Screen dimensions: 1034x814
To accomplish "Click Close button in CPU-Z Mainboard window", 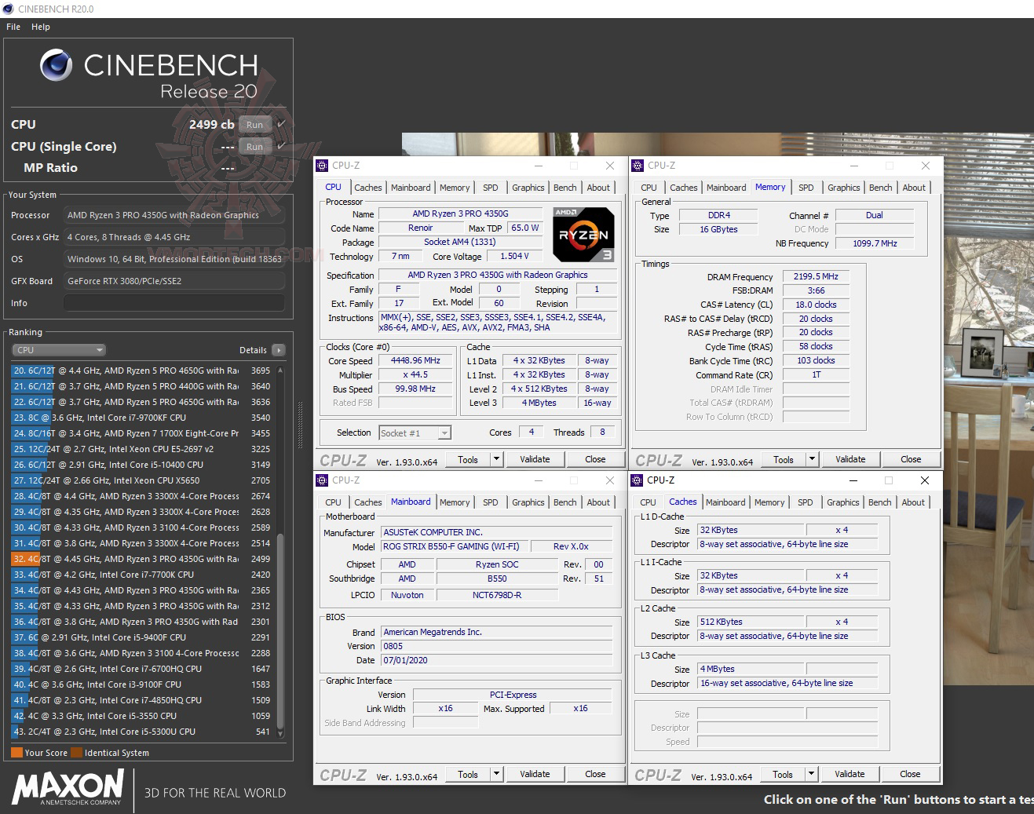I will 595,774.
